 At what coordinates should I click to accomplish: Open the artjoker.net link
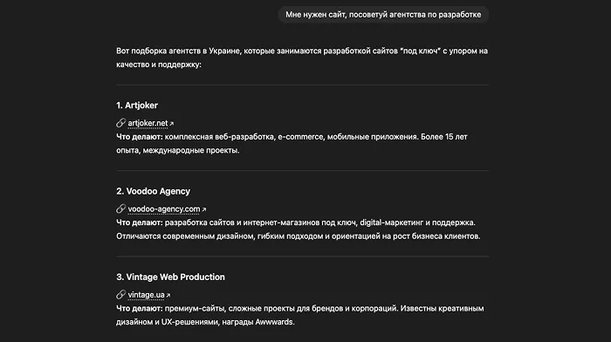(148, 123)
